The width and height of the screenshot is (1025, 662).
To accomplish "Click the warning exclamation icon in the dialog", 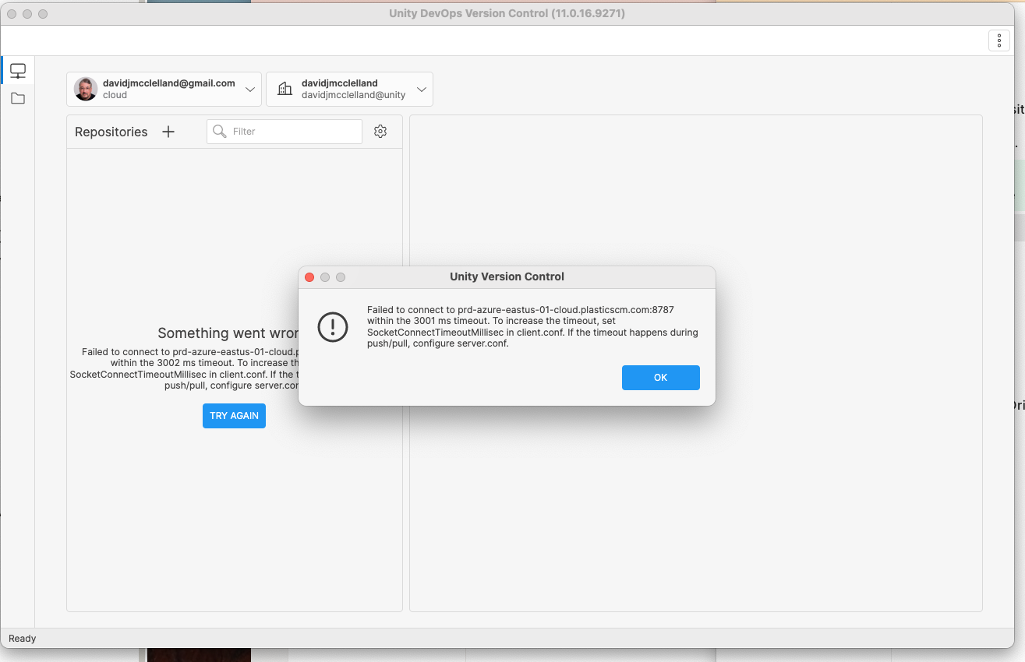I will pyautogui.click(x=333, y=327).
